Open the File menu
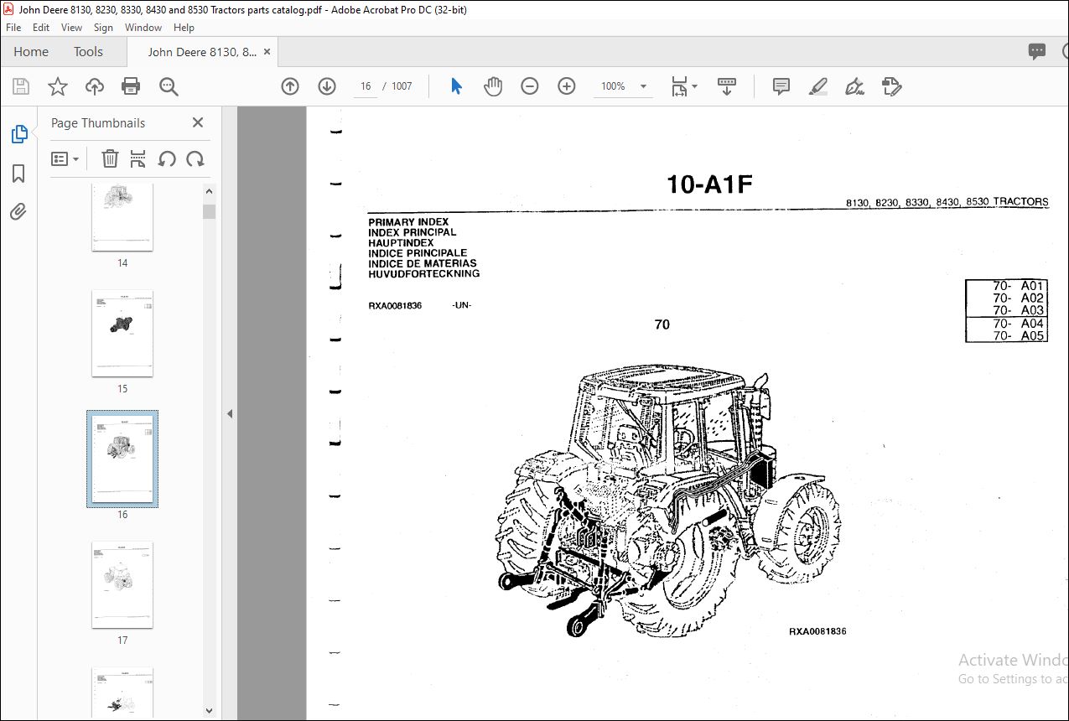Image resolution: width=1069 pixels, height=721 pixels. click(x=13, y=28)
